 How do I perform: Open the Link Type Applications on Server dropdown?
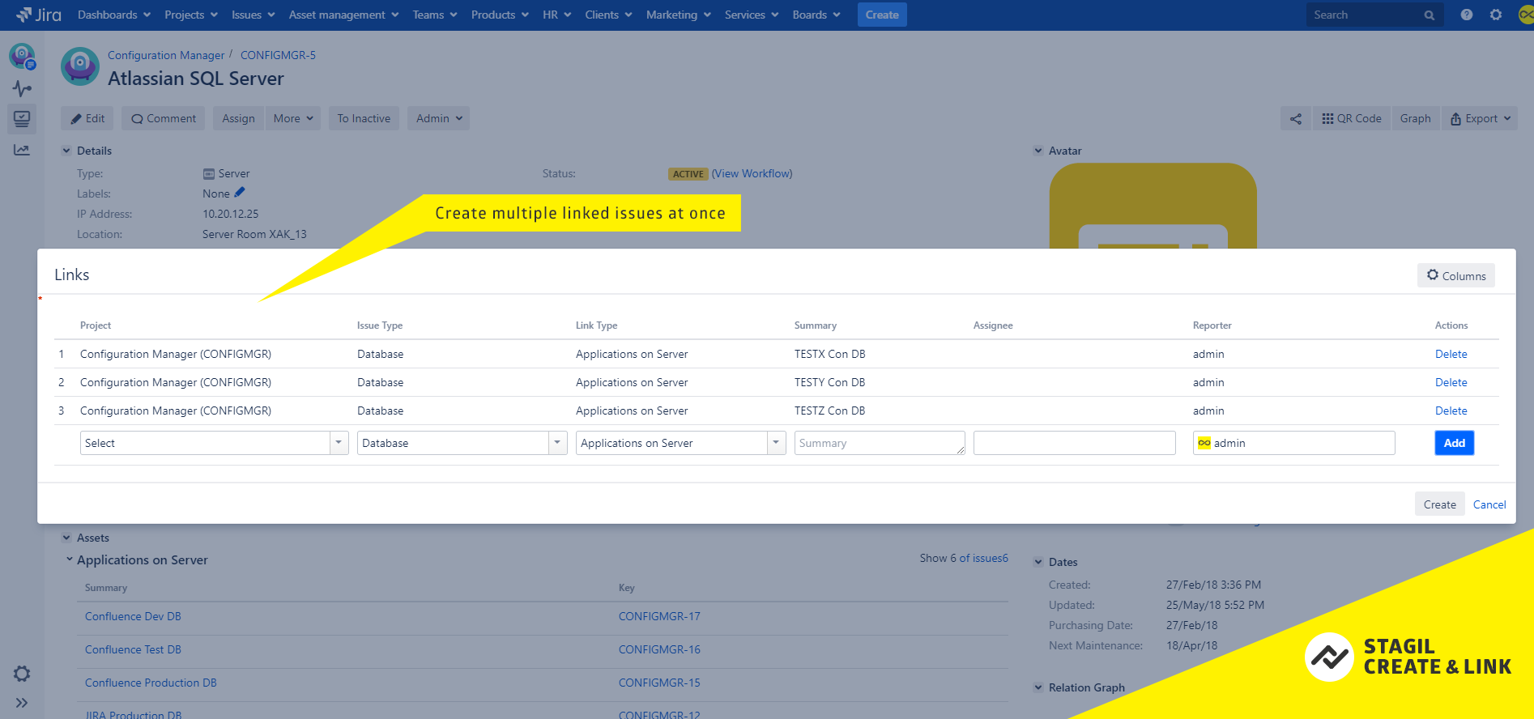[x=680, y=443]
